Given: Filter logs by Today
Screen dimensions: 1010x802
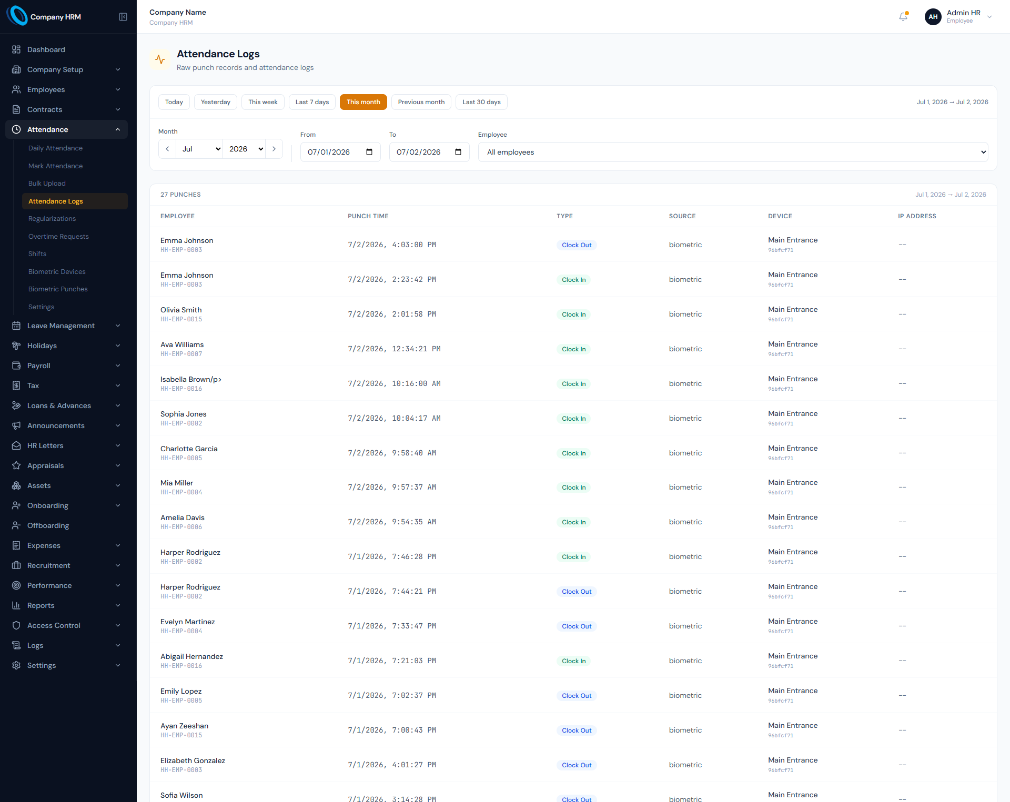Looking at the screenshot, I should [174, 102].
